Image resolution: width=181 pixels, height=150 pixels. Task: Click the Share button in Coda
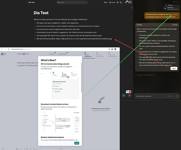(105, 2)
